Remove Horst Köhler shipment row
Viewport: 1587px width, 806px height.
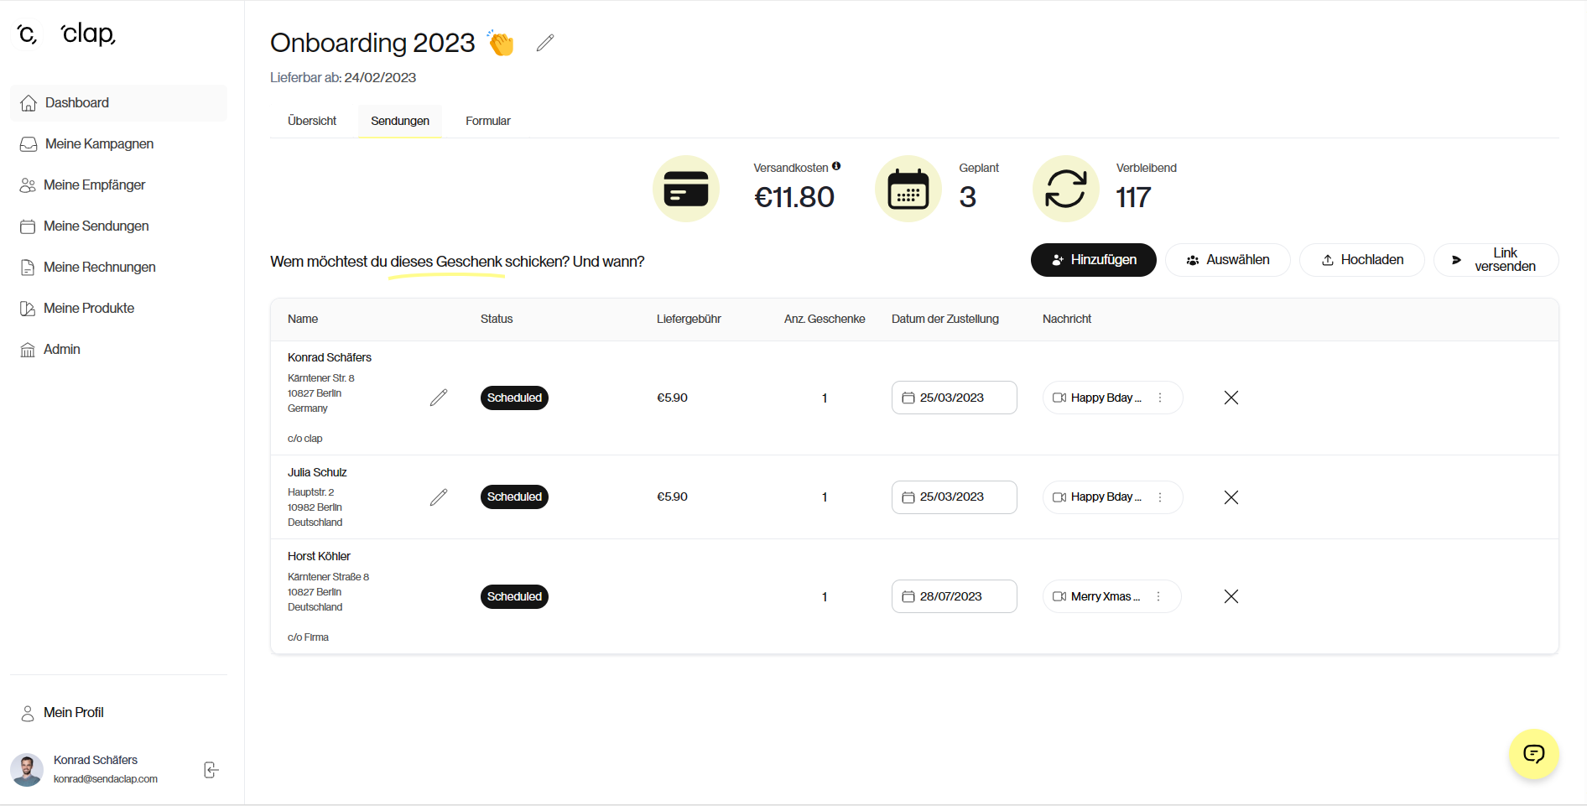click(1231, 596)
